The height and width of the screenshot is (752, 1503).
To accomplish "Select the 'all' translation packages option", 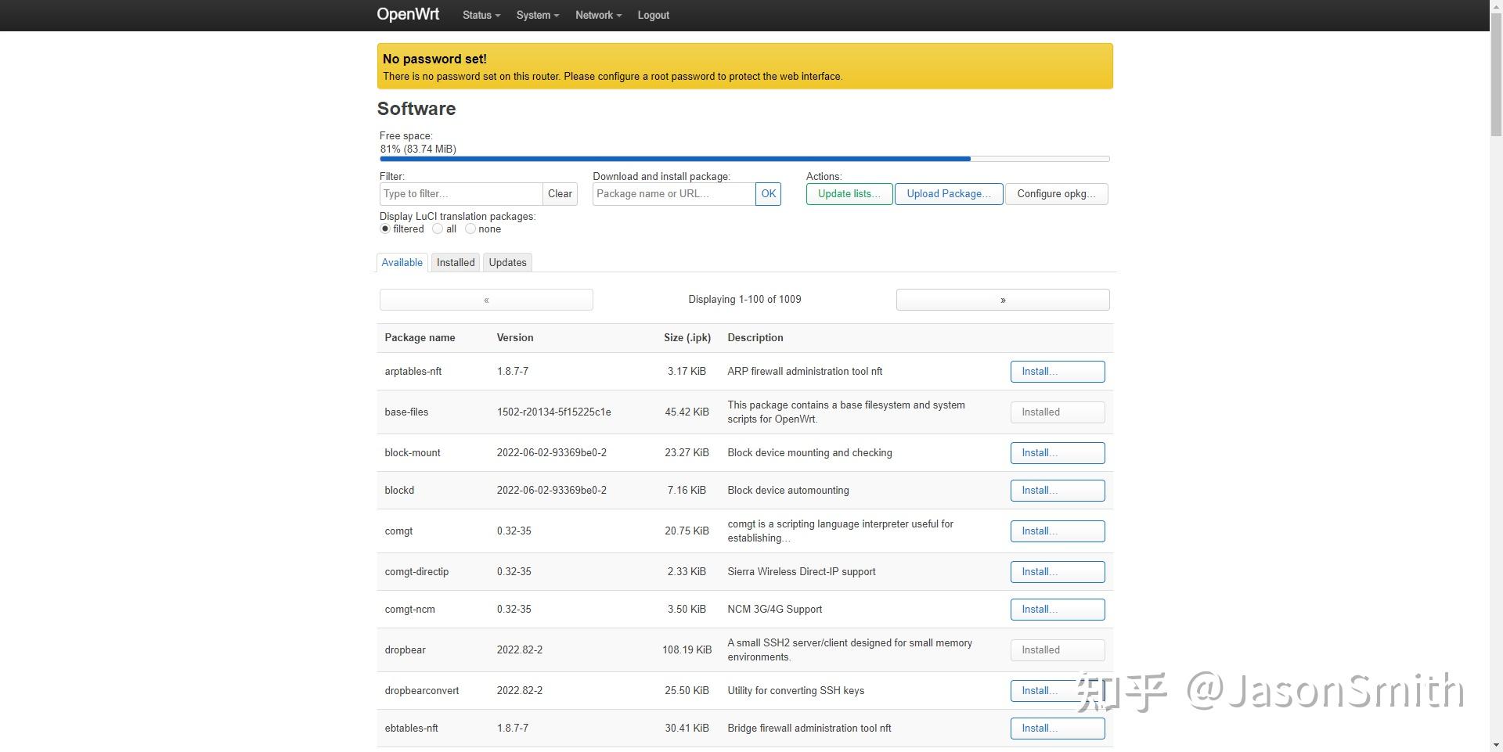I will pyautogui.click(x=438, y=228).
